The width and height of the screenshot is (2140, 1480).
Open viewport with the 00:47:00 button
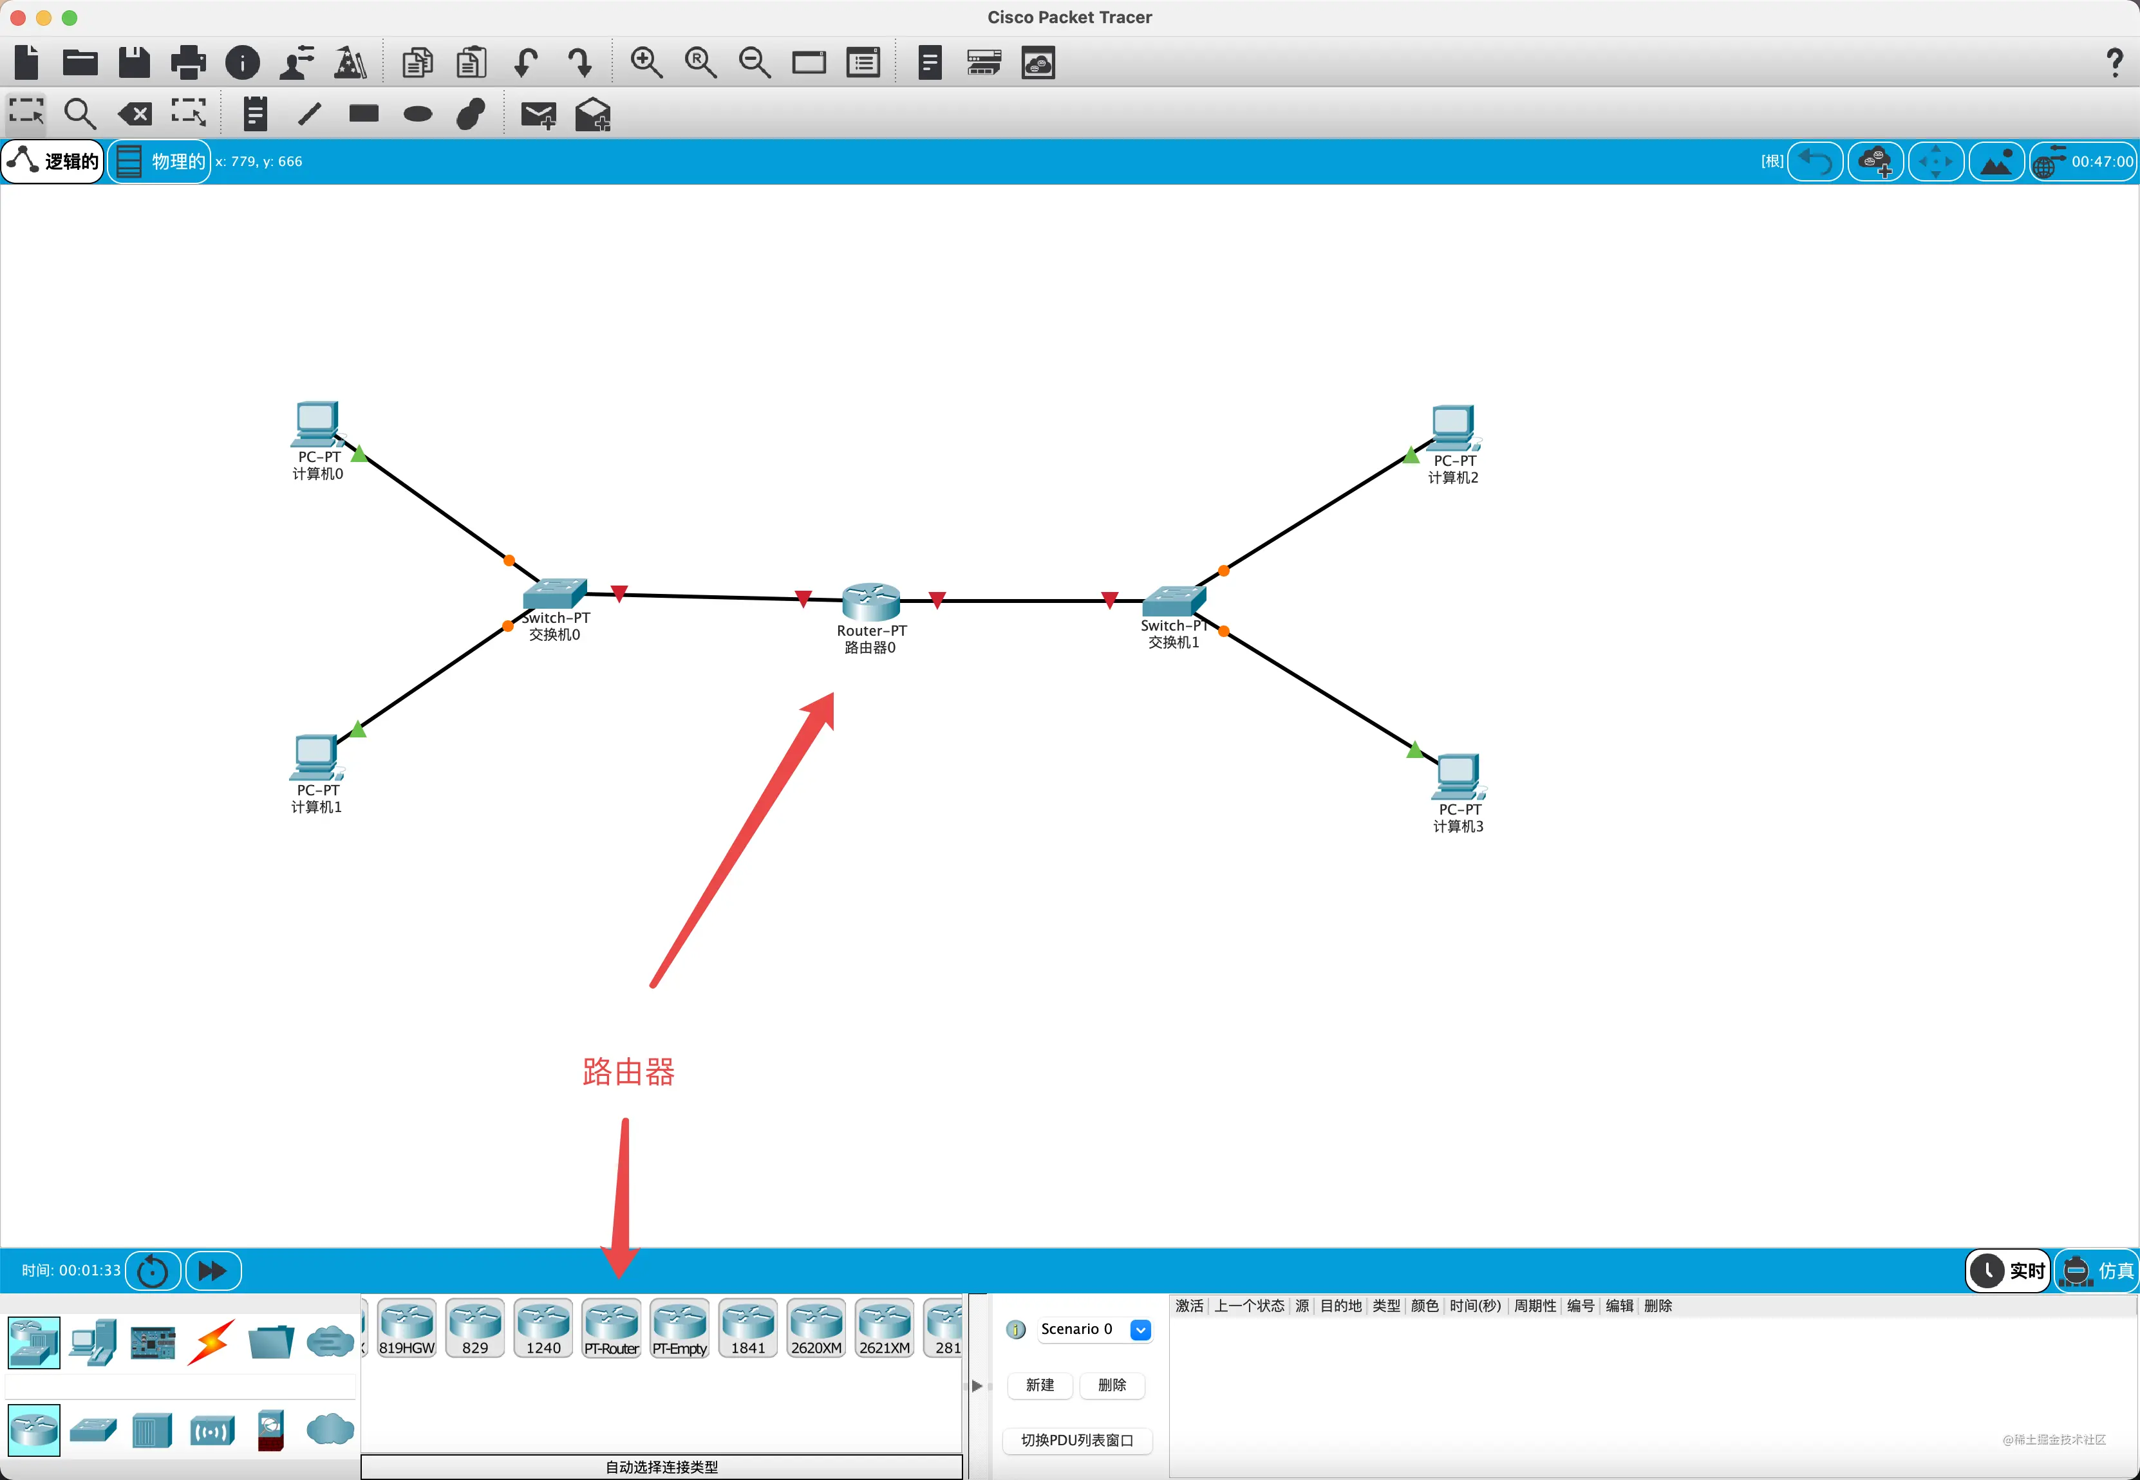click(2083, 162)
